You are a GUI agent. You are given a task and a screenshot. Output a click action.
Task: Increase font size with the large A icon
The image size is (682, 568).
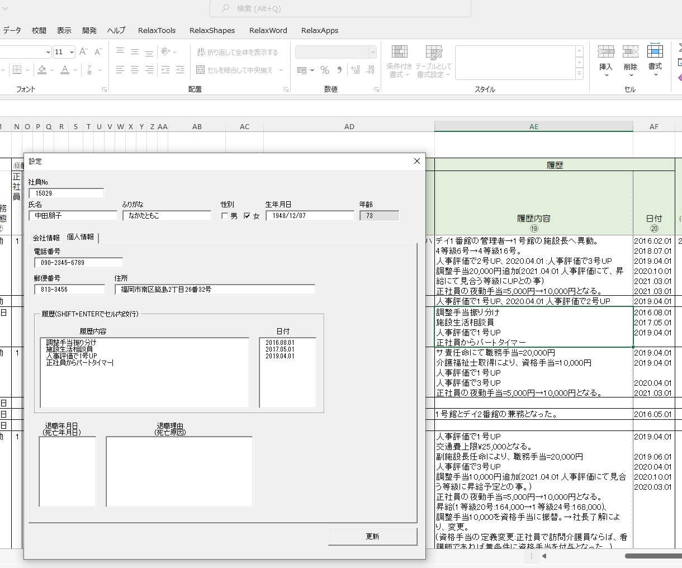click(83, 51)
